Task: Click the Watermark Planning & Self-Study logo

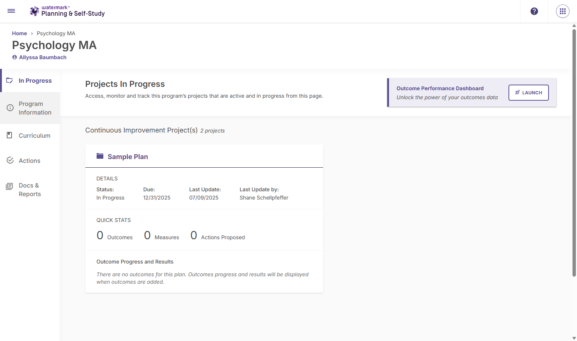Action: [x=67, y=11]
